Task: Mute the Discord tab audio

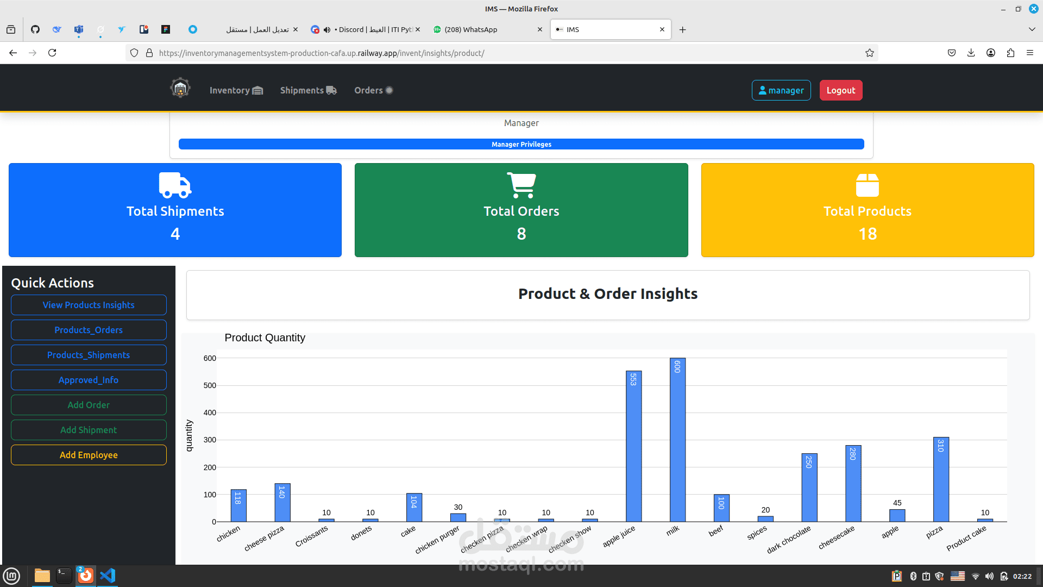Action: pyautogui.click(x=327, y=30)
